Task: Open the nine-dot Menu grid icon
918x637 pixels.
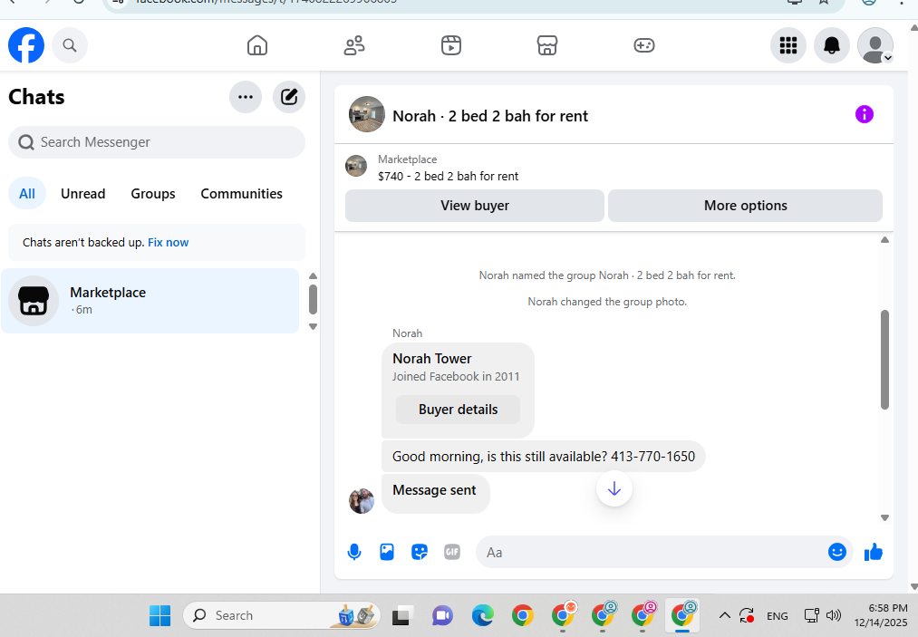Action: pos(788,45)
